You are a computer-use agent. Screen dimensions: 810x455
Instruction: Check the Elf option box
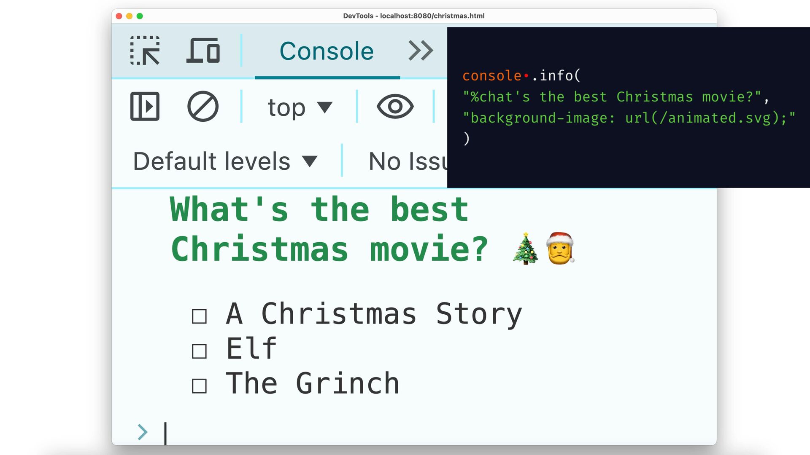199,351
